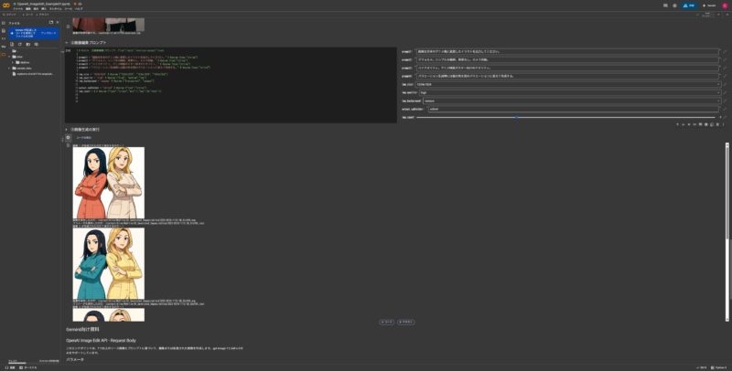Click the Colab logo icon
The width and height of the screenshot is (732, 371).
pos(6,5)
